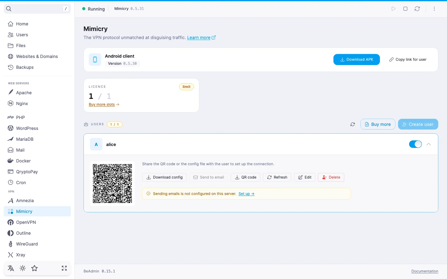
Task: Open Files section
Action: 37,46
